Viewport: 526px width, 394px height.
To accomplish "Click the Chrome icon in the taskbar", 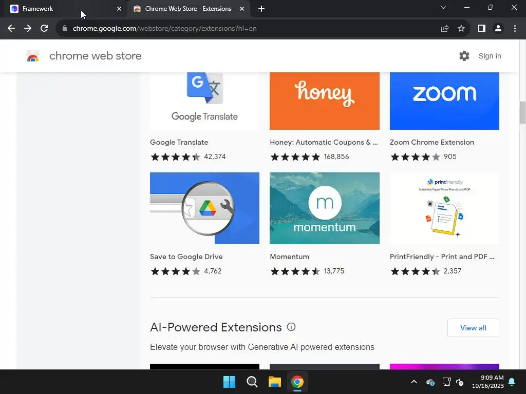I will tap(297, 382).
